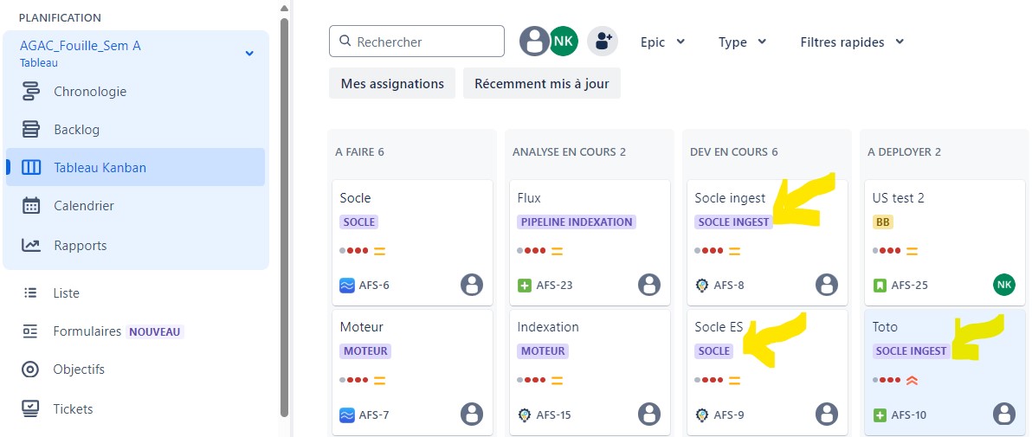Click the Objectifs target icon
The height and width of the screenshot is (437, 1032).
click(30, 370)
